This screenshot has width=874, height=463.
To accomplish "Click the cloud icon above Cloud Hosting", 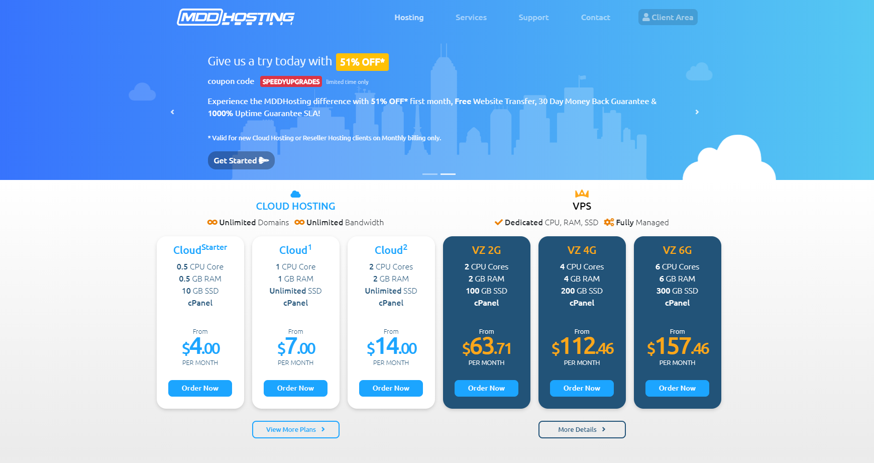I will (x=296, y=194).
